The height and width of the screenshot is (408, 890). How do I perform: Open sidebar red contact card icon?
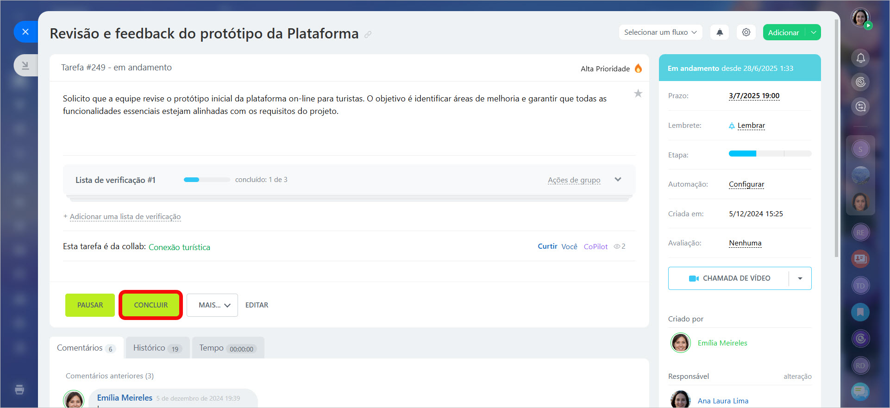coord(860,259)
